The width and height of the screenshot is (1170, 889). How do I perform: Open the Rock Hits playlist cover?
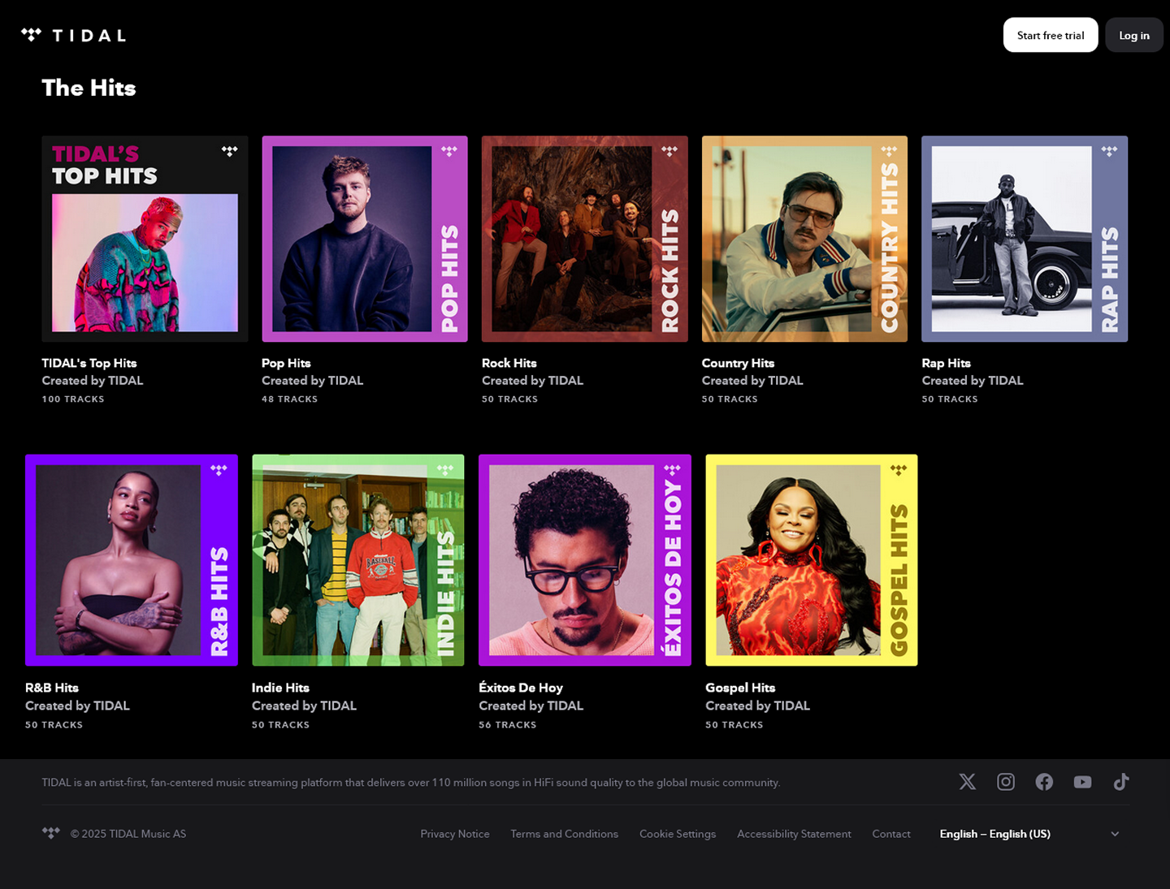pos(585,239)
